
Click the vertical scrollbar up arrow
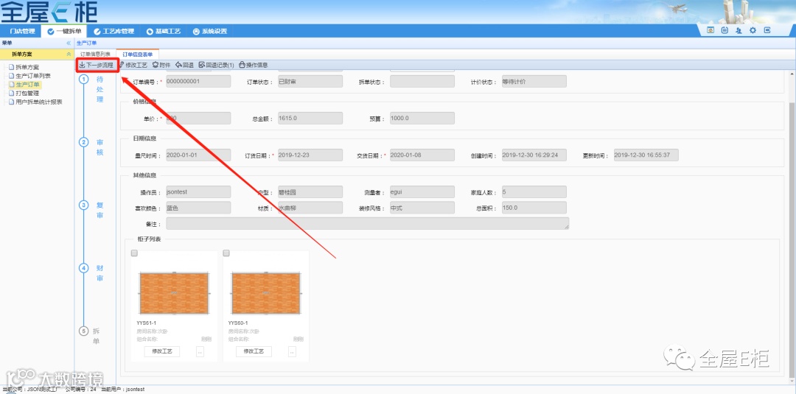792,74
